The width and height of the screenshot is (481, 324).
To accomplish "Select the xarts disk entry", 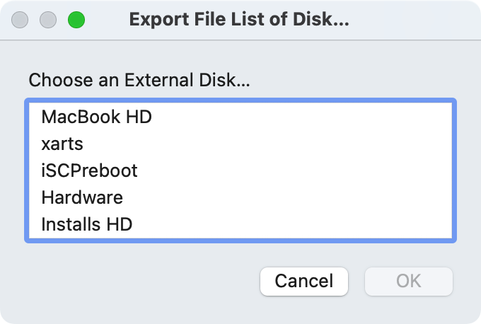I will pyautogui.click(x=240, y=144).
